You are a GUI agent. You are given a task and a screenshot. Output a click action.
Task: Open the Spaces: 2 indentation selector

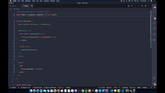point(109,88)
